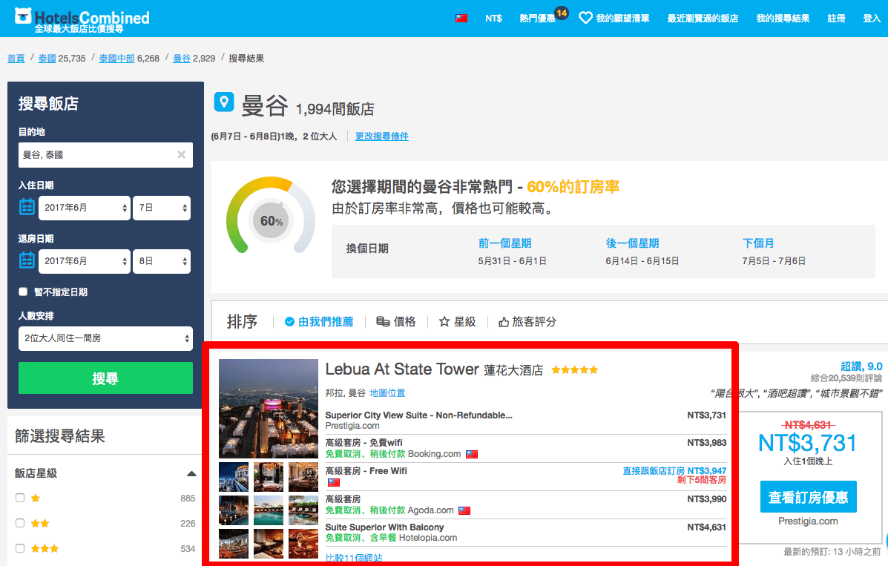Check the one-star filter checkbox
888x566 pixels.
20,498
